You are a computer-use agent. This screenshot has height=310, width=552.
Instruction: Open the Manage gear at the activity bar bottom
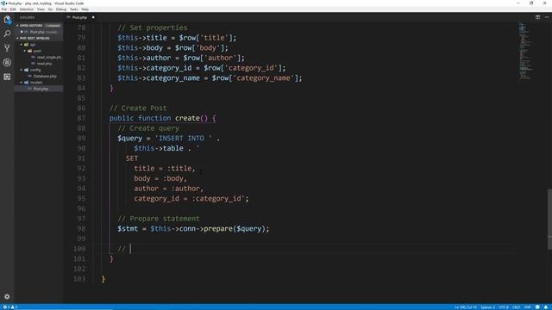pos(7,296)
